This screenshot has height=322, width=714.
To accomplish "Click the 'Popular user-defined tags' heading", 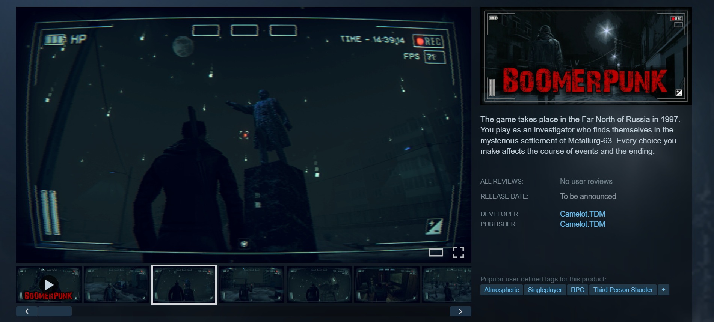I will (543, 279).
